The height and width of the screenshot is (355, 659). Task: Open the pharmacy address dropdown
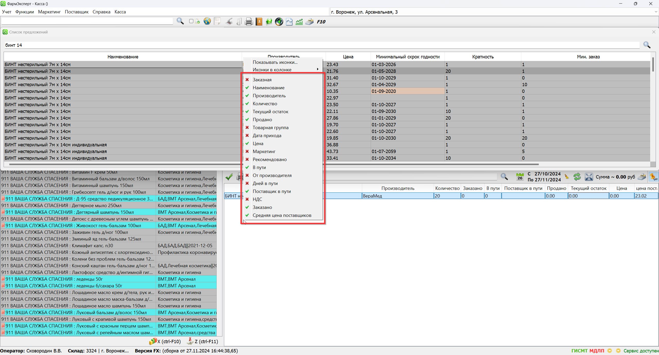coord(655,12)
